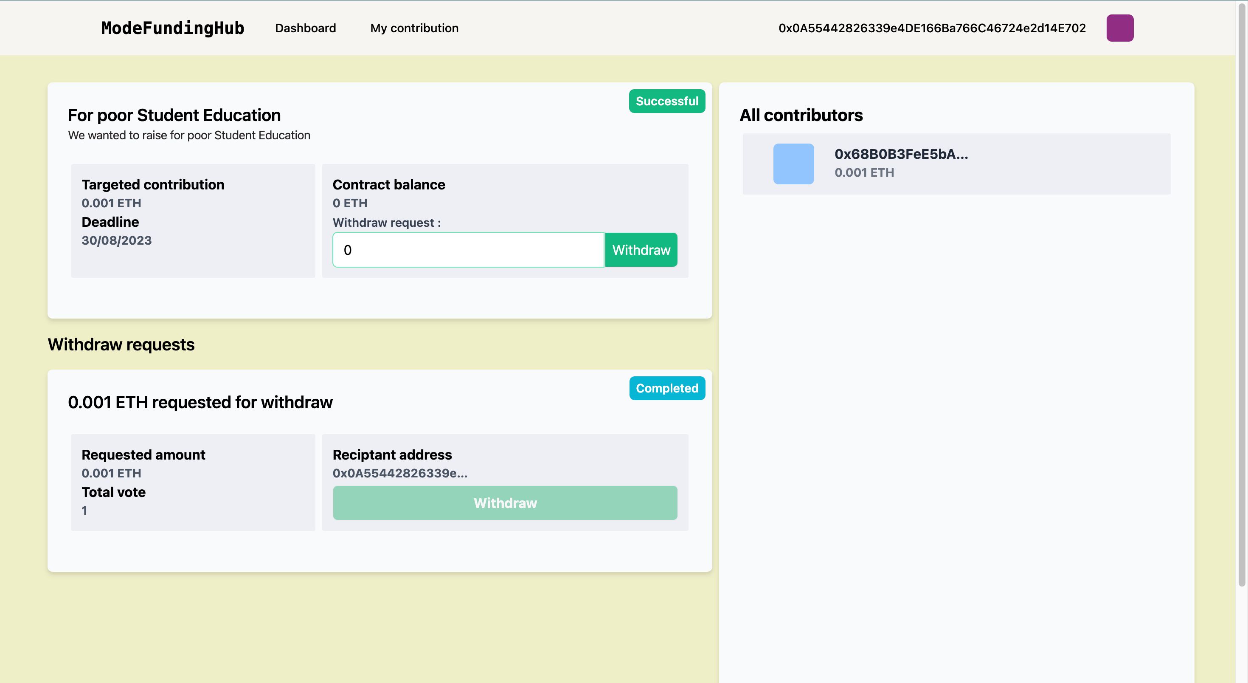Focus the Withdraw request amount field
Image resolution: width=1248 pixels, height=683 pixels.
[468, 250]
